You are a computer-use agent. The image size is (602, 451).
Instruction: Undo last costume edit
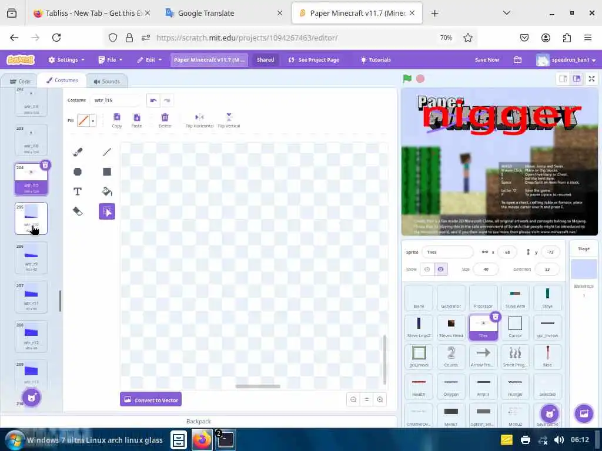coord(153,100)
